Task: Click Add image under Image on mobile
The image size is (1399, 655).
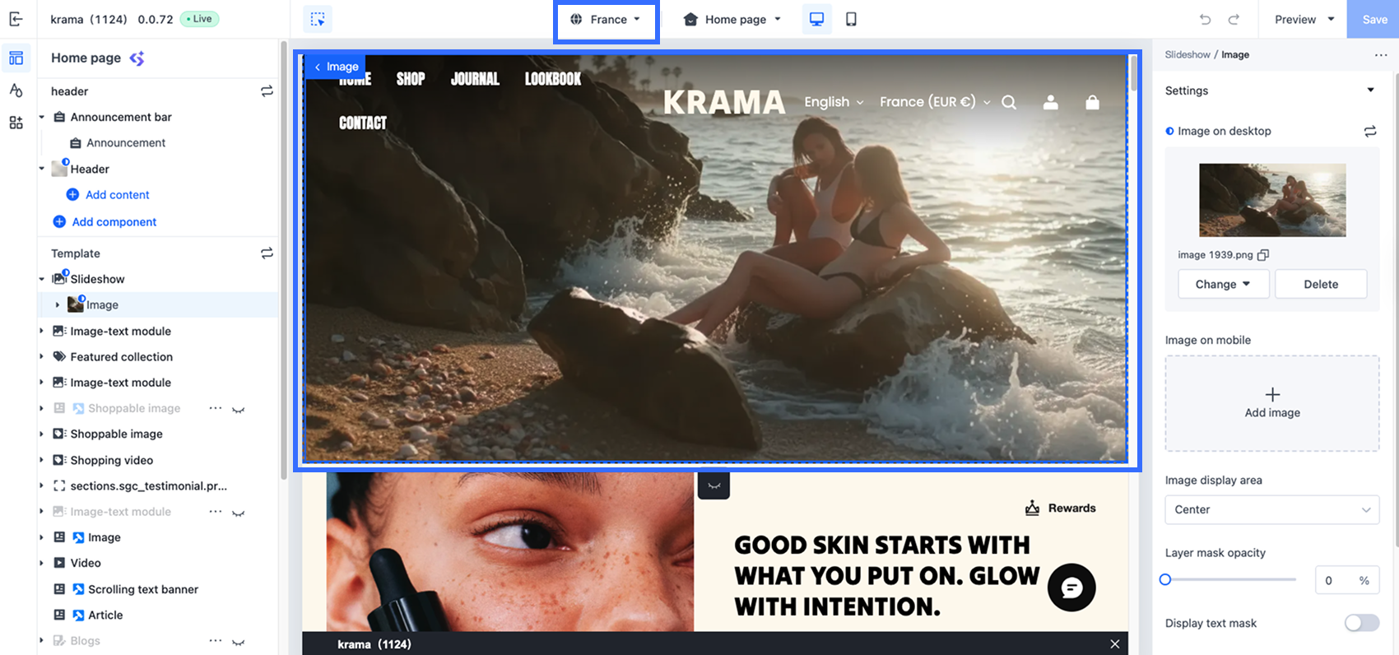Action: point(1272,403)
